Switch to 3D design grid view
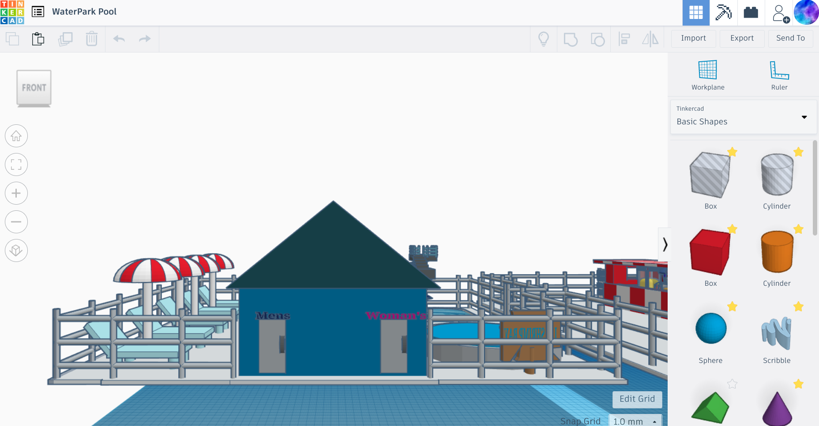 [696, 12]
